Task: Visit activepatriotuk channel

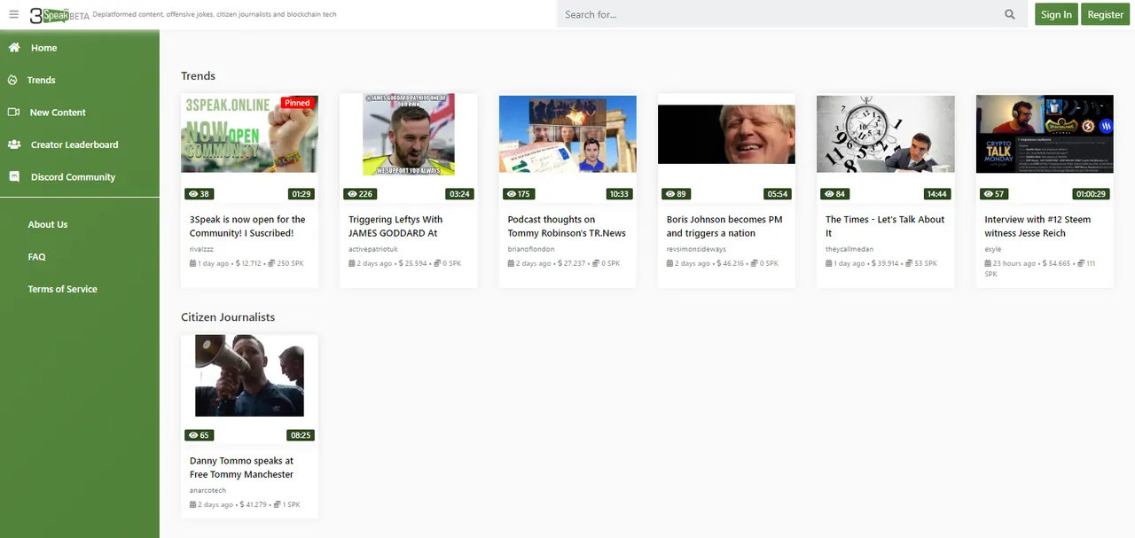Action: point(373,249)
